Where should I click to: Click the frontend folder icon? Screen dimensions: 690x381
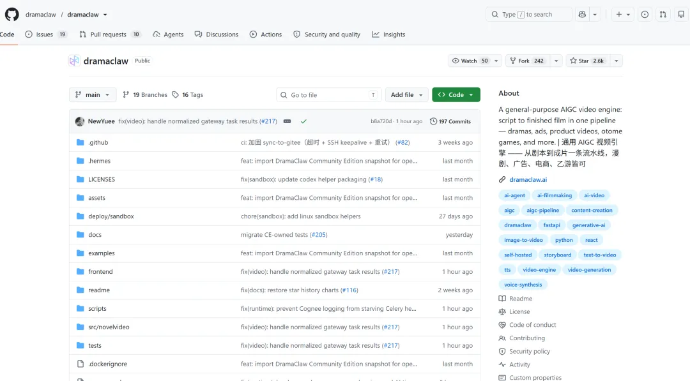[80, 272]
